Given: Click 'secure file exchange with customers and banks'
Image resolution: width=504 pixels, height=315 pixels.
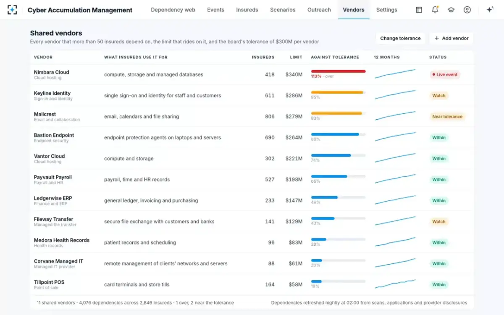Looking at the screenshot, I should tap(159, 221).
